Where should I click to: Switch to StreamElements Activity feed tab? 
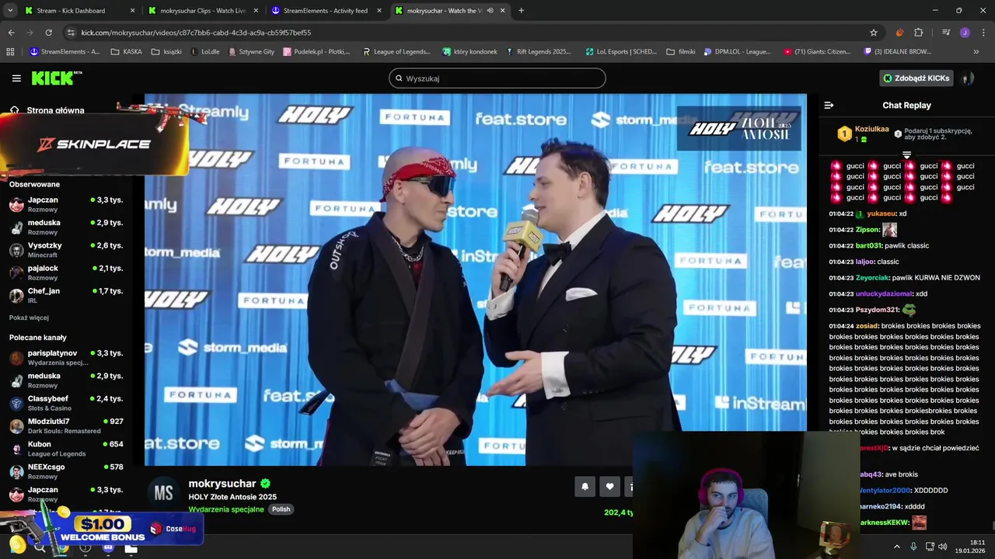(325, 11)
